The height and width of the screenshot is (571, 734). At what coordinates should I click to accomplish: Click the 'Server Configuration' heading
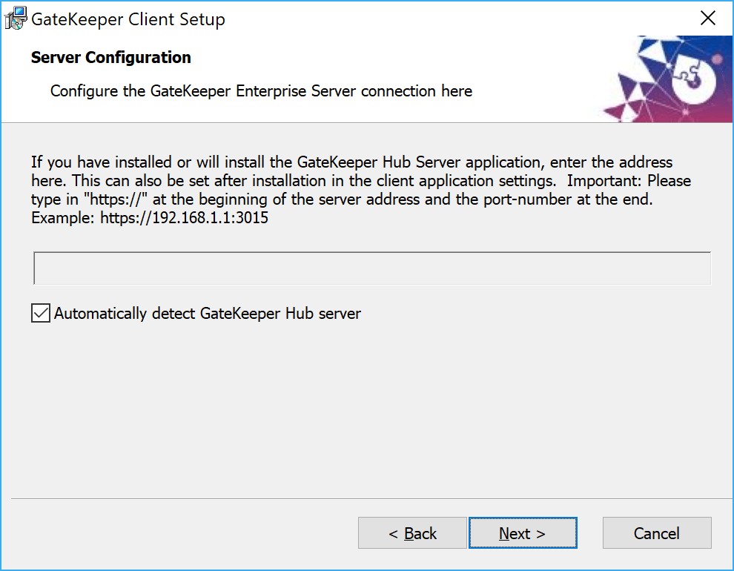click(x=111, y=58)
